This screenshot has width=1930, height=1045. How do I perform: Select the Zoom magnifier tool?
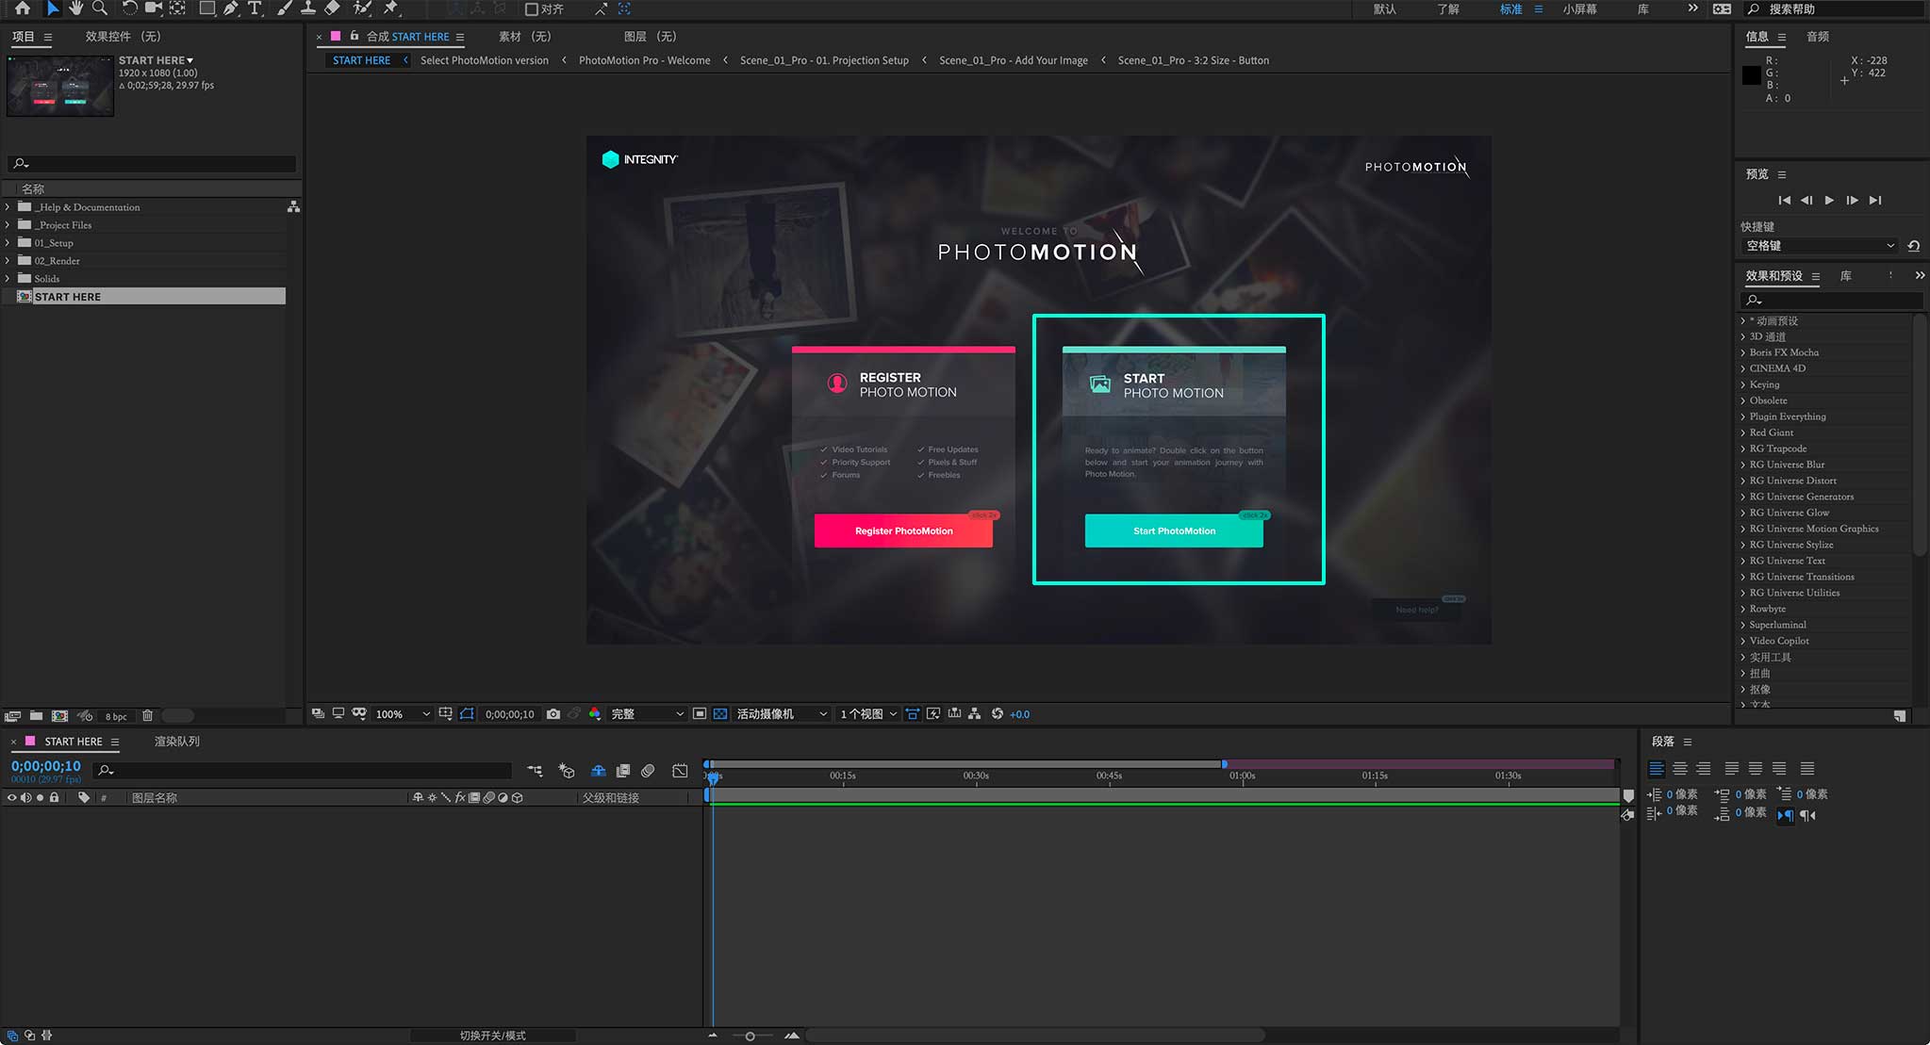(99, 8)
